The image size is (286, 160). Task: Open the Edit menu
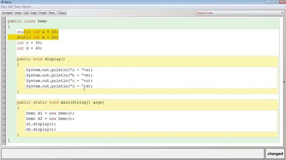click(x=10, y=7)
